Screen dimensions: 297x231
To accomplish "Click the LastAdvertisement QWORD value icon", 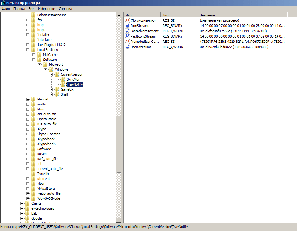I will (127, 31).
